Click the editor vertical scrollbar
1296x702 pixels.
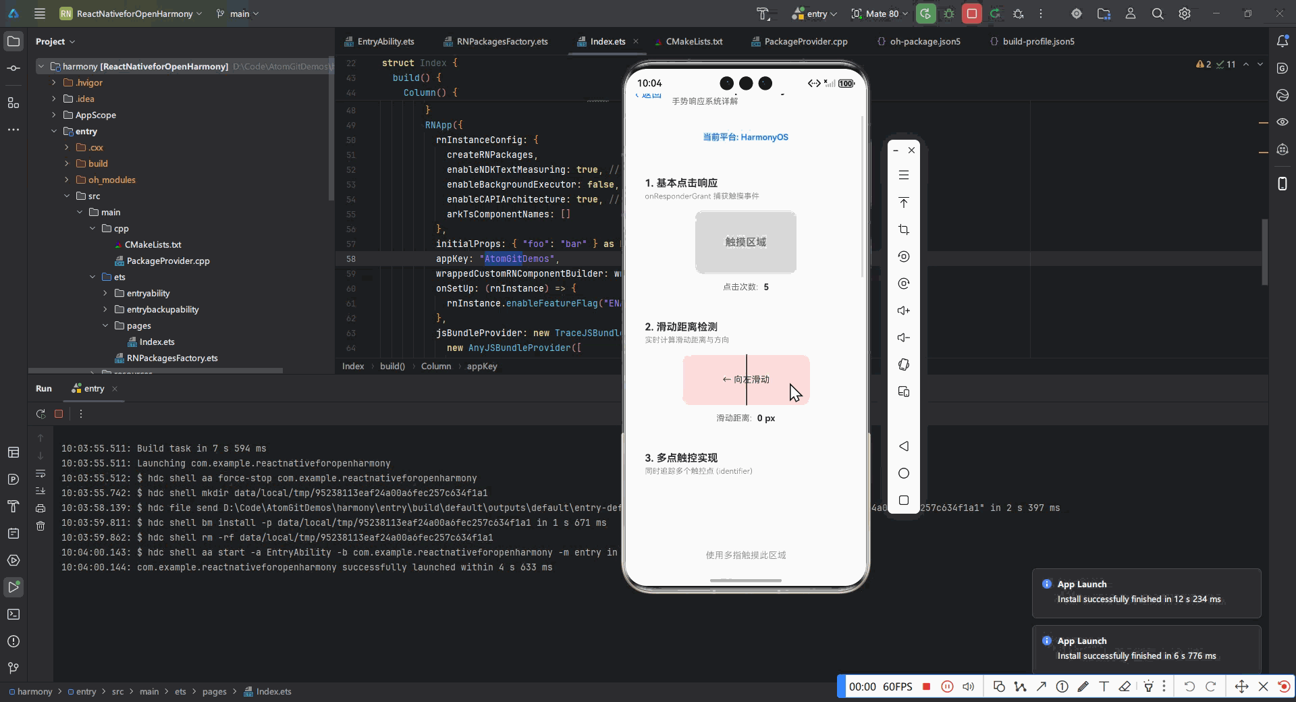(1265, 252)
